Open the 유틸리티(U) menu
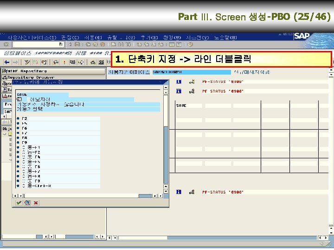This screenshot has width=334, height=250. [x=121, y=38]
